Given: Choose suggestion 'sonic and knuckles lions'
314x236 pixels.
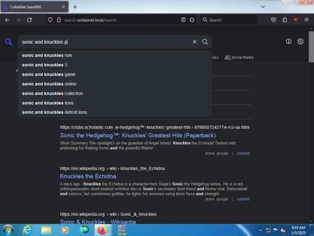Looking at the screenshot, I should point(115,103).
